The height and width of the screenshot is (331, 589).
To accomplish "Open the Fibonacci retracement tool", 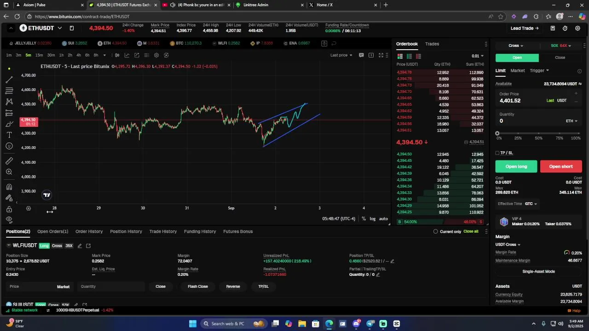I will pos(9,91).
